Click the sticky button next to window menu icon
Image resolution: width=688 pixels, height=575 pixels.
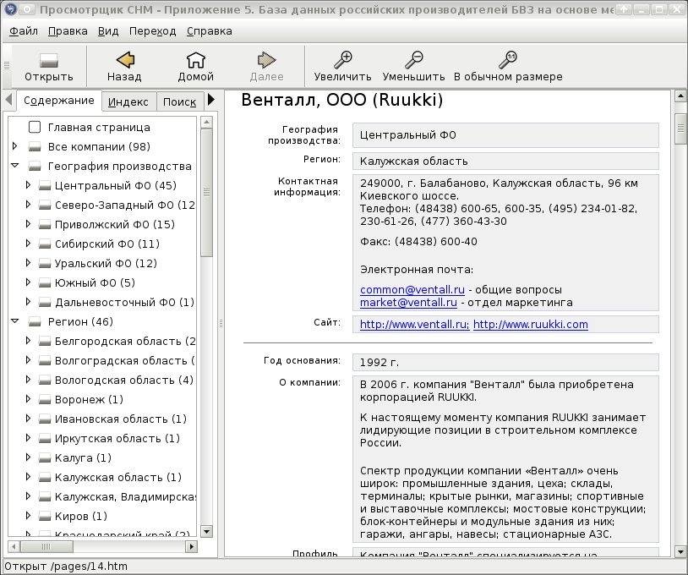pyautogui.click(x=27, y=8)
